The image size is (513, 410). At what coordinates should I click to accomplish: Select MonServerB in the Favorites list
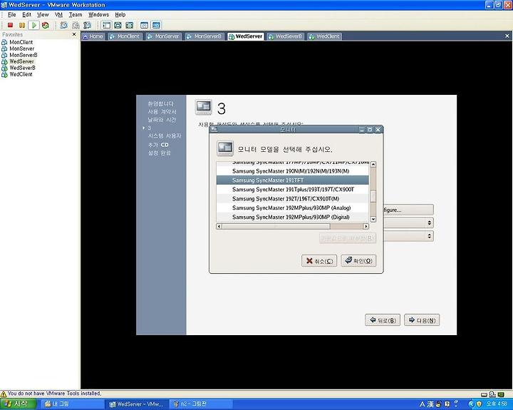(x=24, y=55)
